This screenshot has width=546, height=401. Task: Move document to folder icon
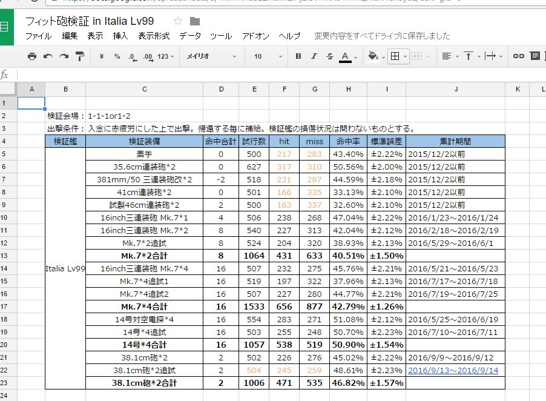click(x=195, y=21)
